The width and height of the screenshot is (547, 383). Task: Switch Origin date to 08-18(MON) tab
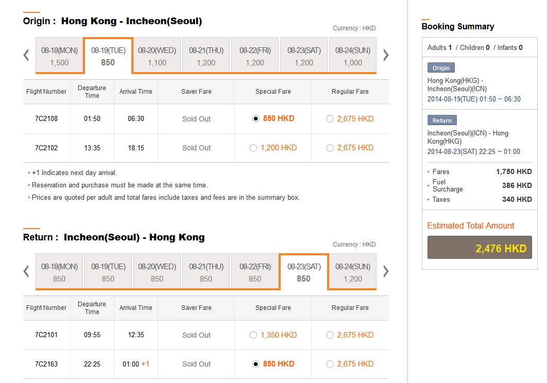pos(59,56)
